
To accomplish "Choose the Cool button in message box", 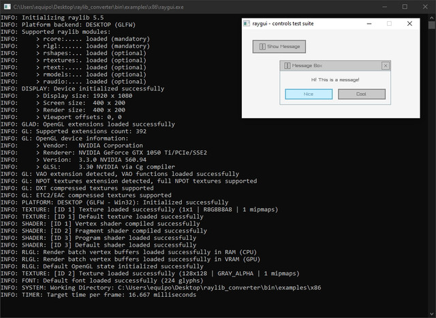I will [x=362, y=94].
